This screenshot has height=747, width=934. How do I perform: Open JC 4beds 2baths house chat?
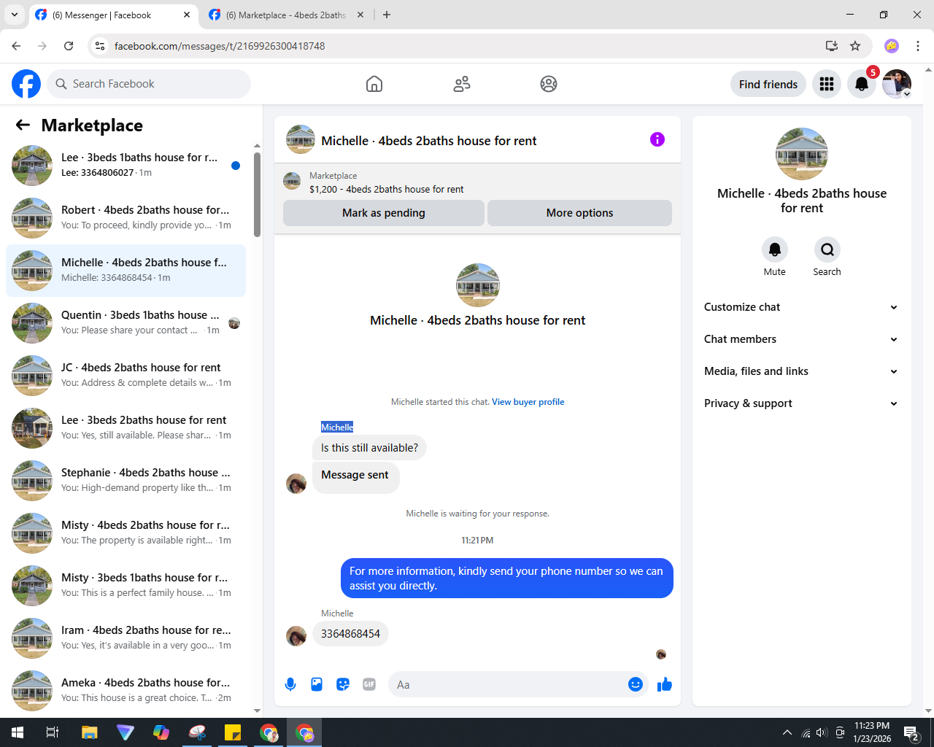point(126,376)
